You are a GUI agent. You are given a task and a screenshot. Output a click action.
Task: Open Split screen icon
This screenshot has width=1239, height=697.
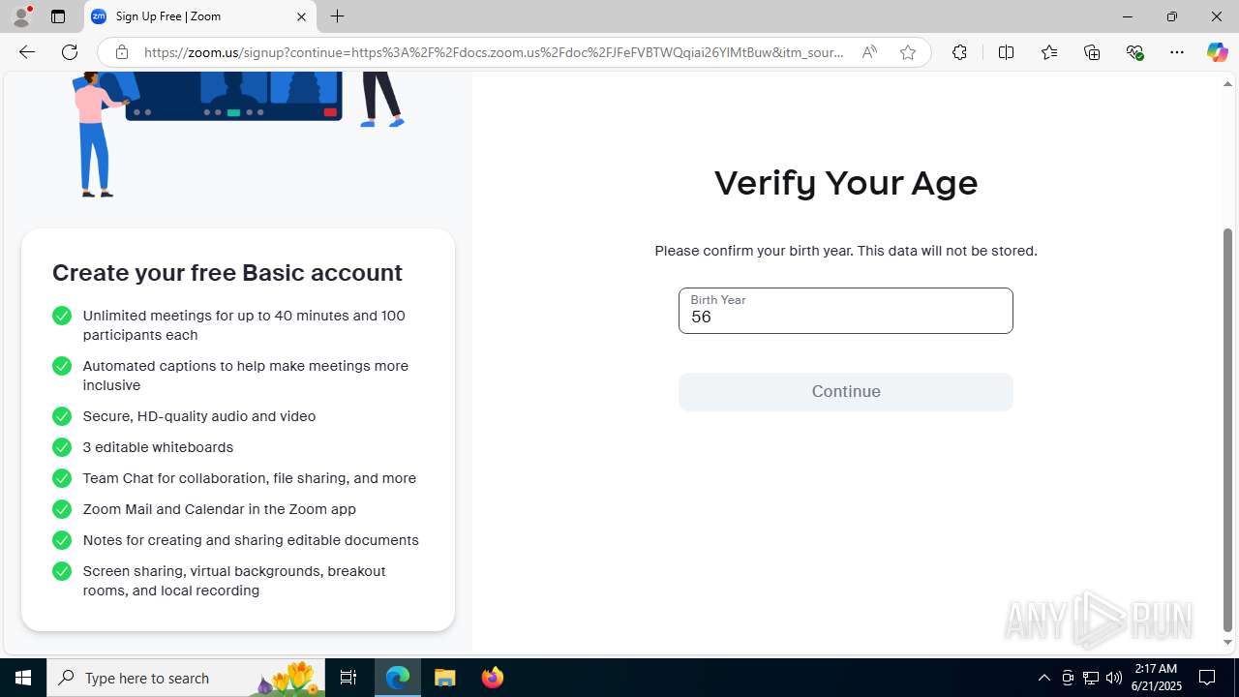(1006, 52)
